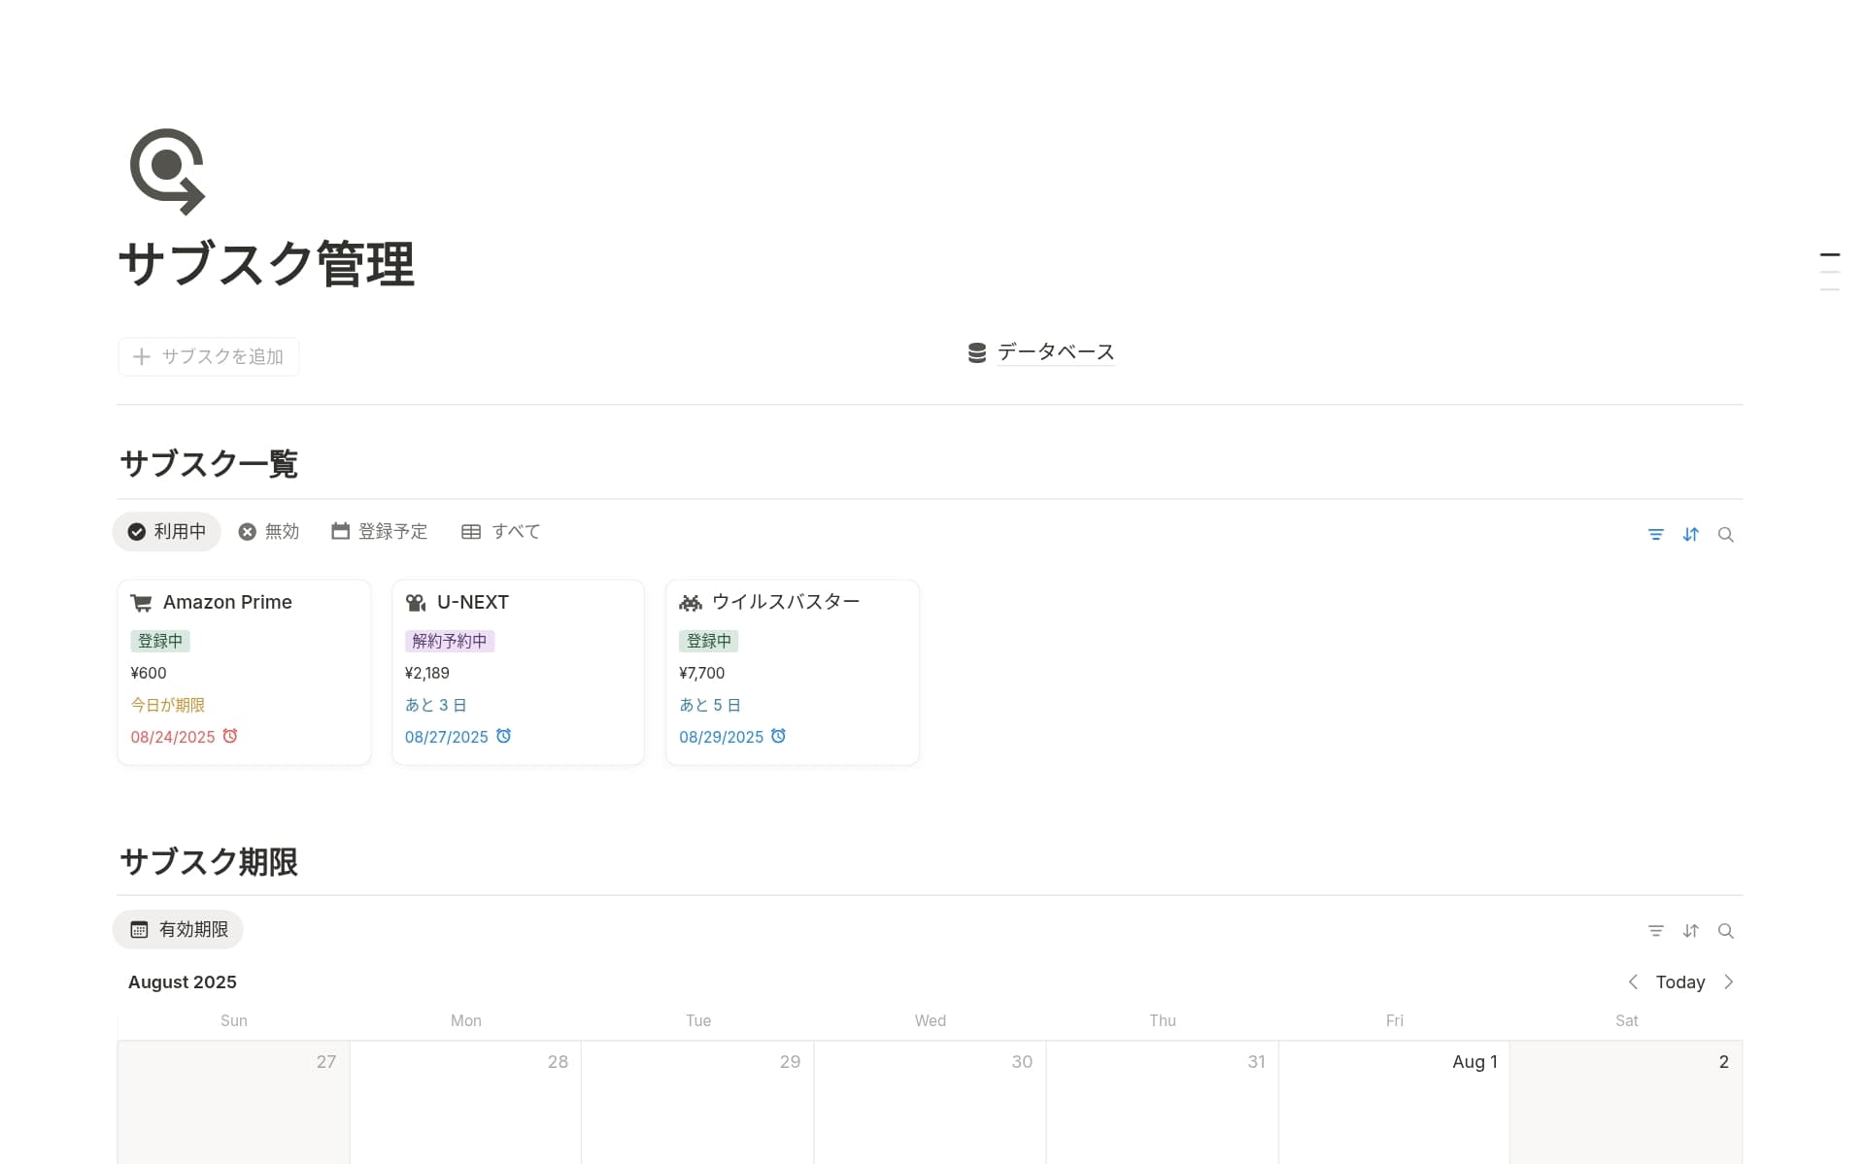This screenshot has height=1164, width=1865.
Task: Select the 利用中 view tab
Action: 167,531
